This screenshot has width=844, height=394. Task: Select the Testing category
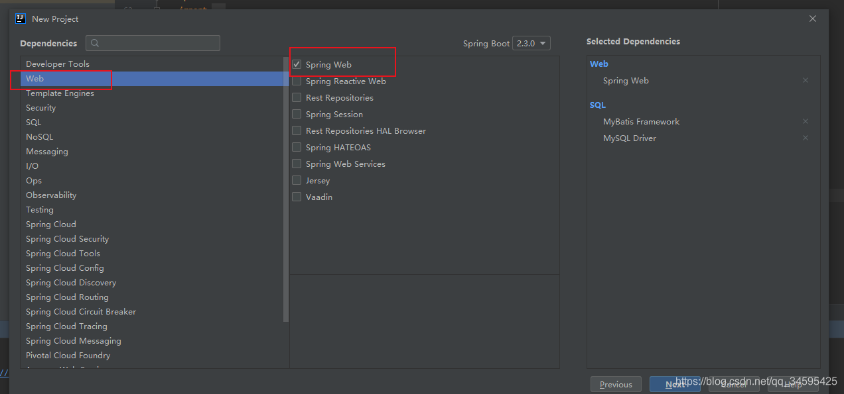coord(151,209)
